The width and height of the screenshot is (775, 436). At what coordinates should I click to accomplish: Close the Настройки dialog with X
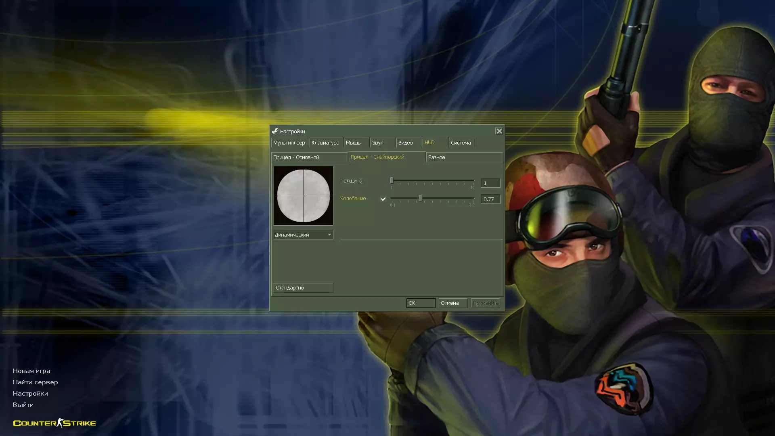click(499, 131)
